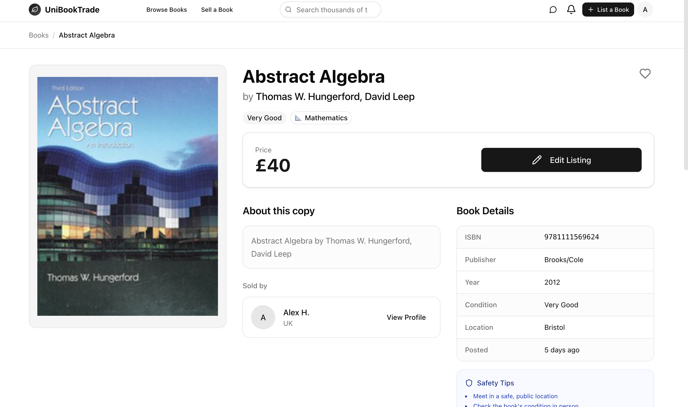Click Alex H.'s seller avatar
The height and width of the screenshot is (407, 688).
(263, 317)
